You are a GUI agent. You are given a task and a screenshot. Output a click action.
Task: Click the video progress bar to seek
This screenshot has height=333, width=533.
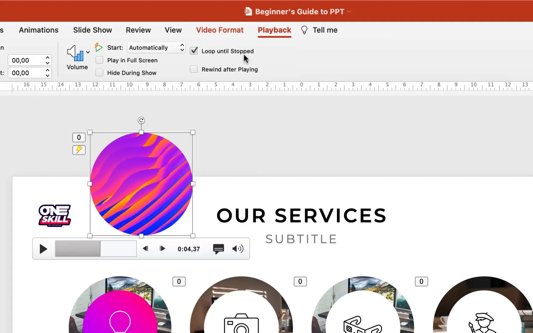96,249
